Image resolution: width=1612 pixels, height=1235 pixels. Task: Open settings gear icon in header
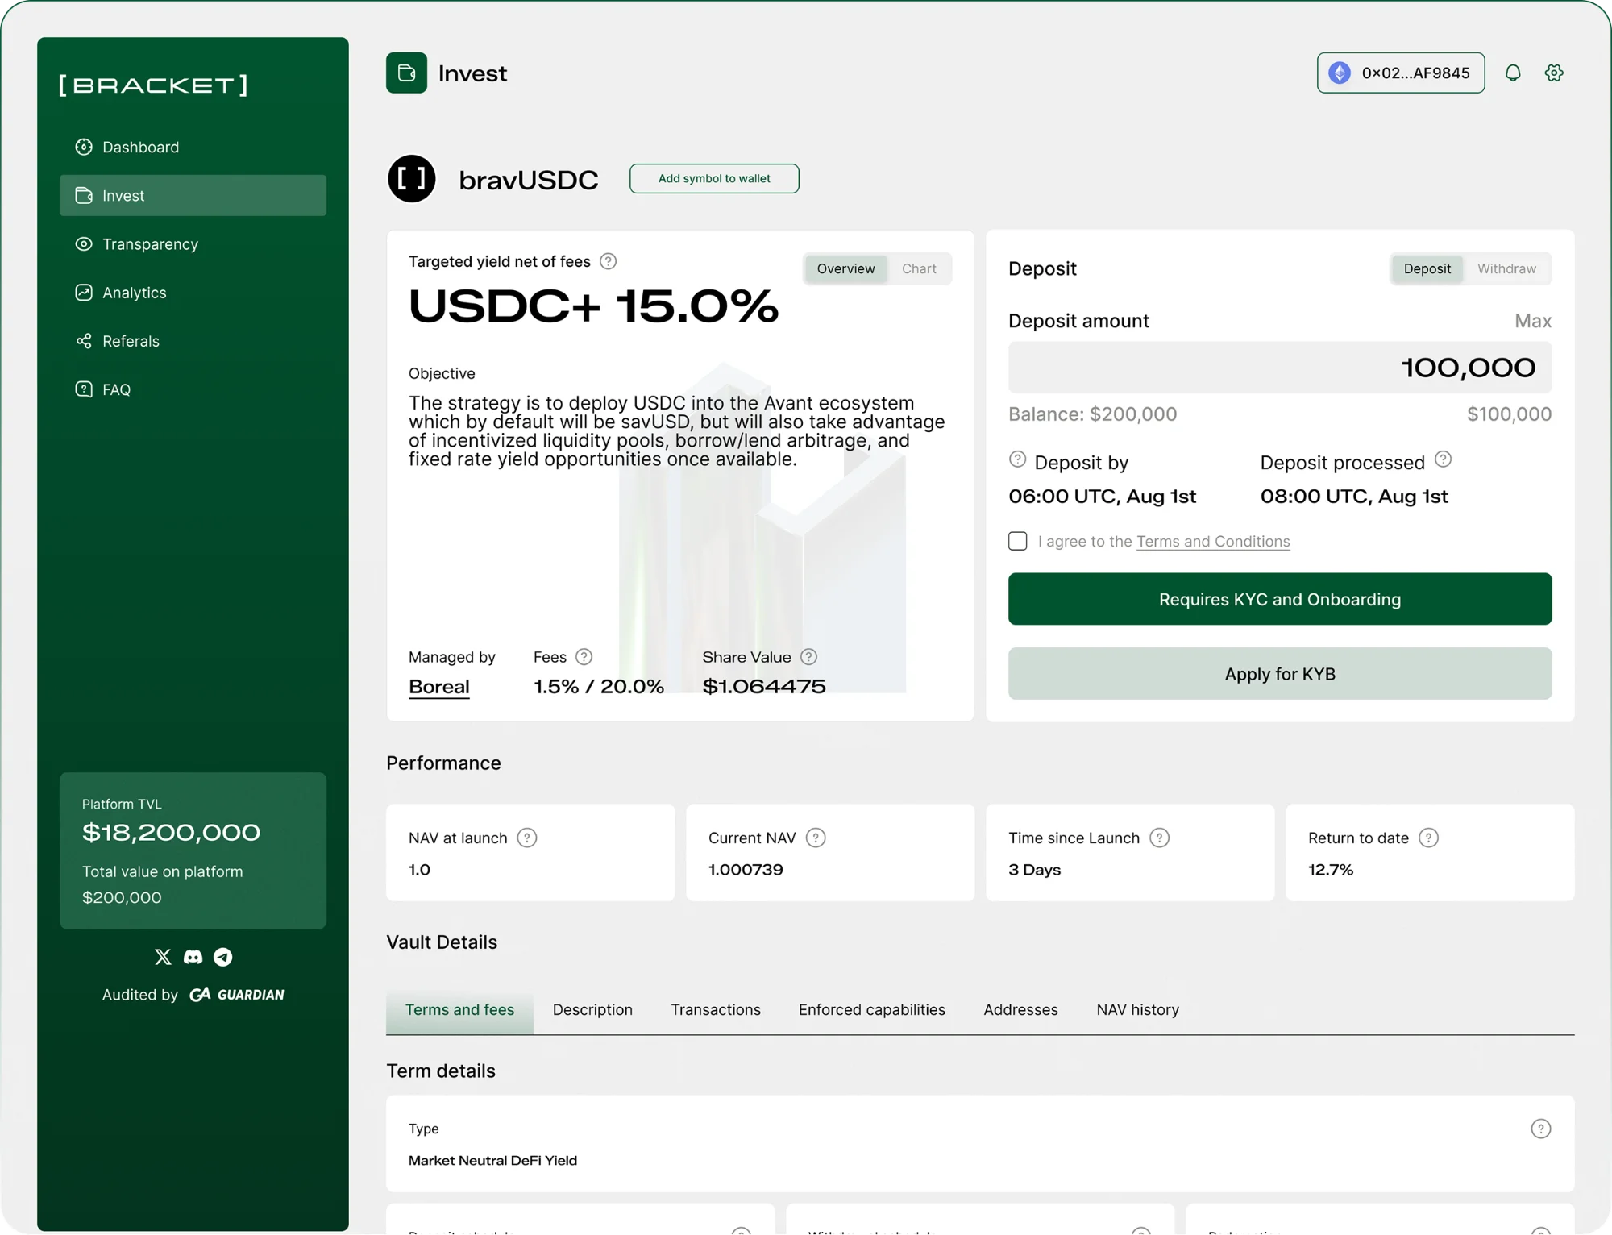(x=1554, y=73)
